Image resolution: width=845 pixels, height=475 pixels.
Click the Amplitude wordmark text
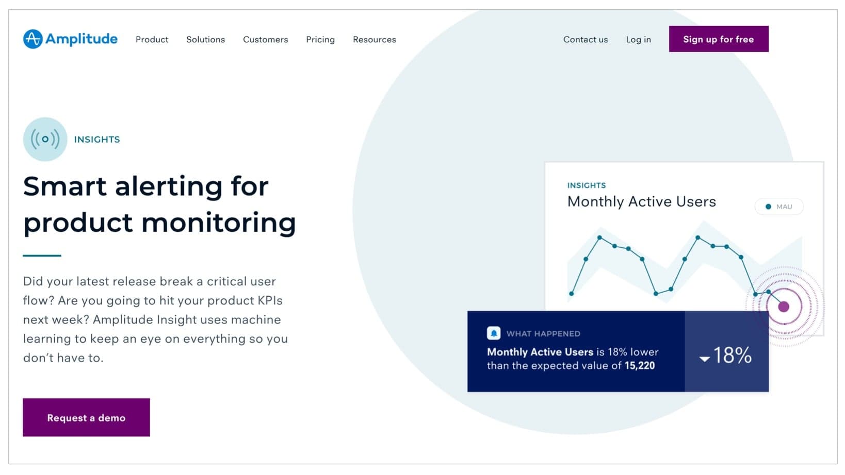click(x=82, y=39)
